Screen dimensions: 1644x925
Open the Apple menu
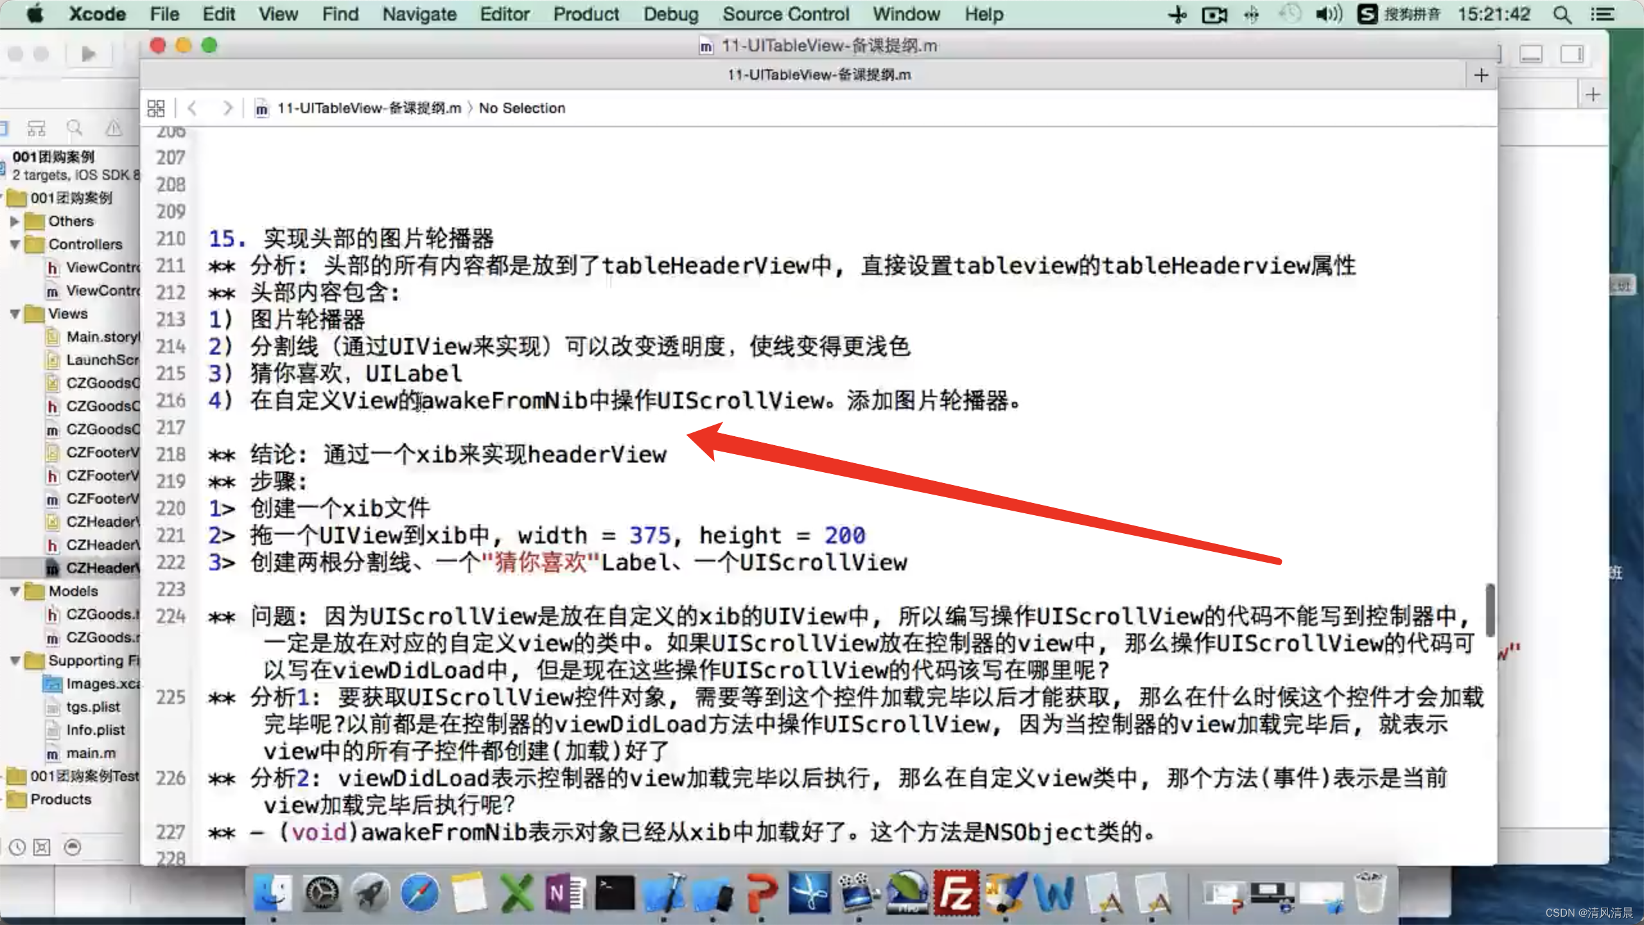point(35,14)
